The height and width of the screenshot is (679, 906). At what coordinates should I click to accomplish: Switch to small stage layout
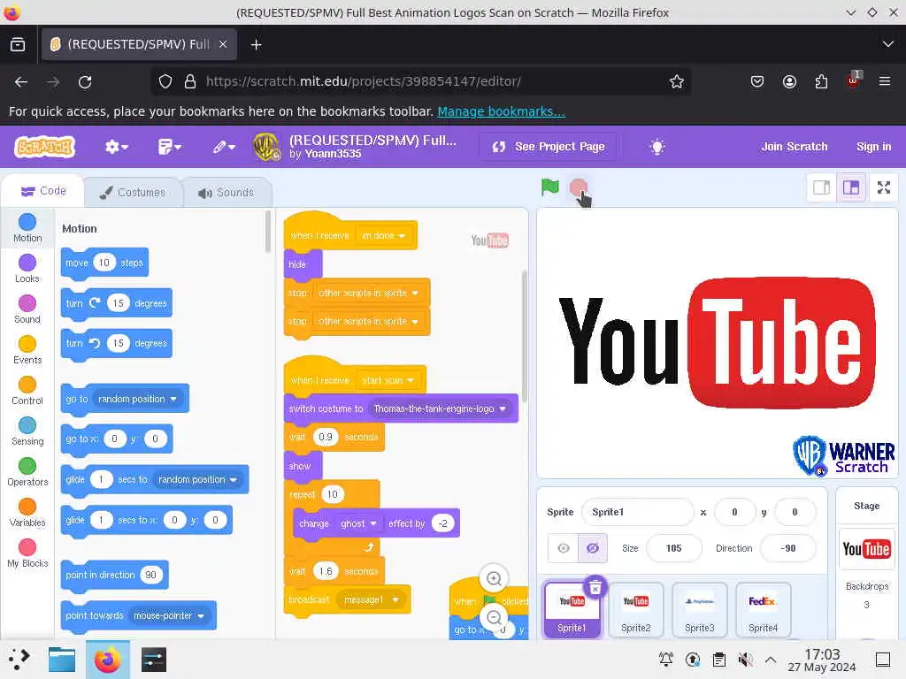(x=821, y=187)
